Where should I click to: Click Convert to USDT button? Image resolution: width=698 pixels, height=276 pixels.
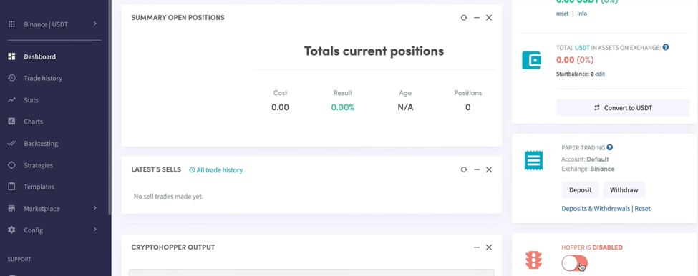tap(623, 107)
